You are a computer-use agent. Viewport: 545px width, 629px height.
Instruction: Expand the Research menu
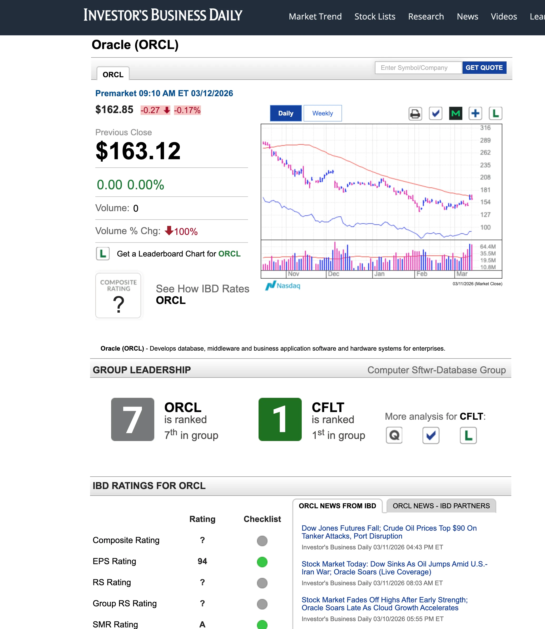pyautogui.click(x=426, y=16)
